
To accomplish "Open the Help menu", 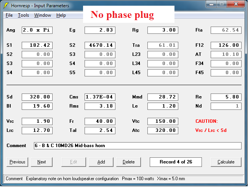I will 61,15.
